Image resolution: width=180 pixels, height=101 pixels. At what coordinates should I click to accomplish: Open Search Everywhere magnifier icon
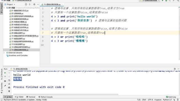pyautogui.click(x=178, y=1)
